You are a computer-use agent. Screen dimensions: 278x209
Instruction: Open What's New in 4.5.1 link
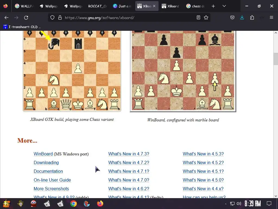click(203, 171)
